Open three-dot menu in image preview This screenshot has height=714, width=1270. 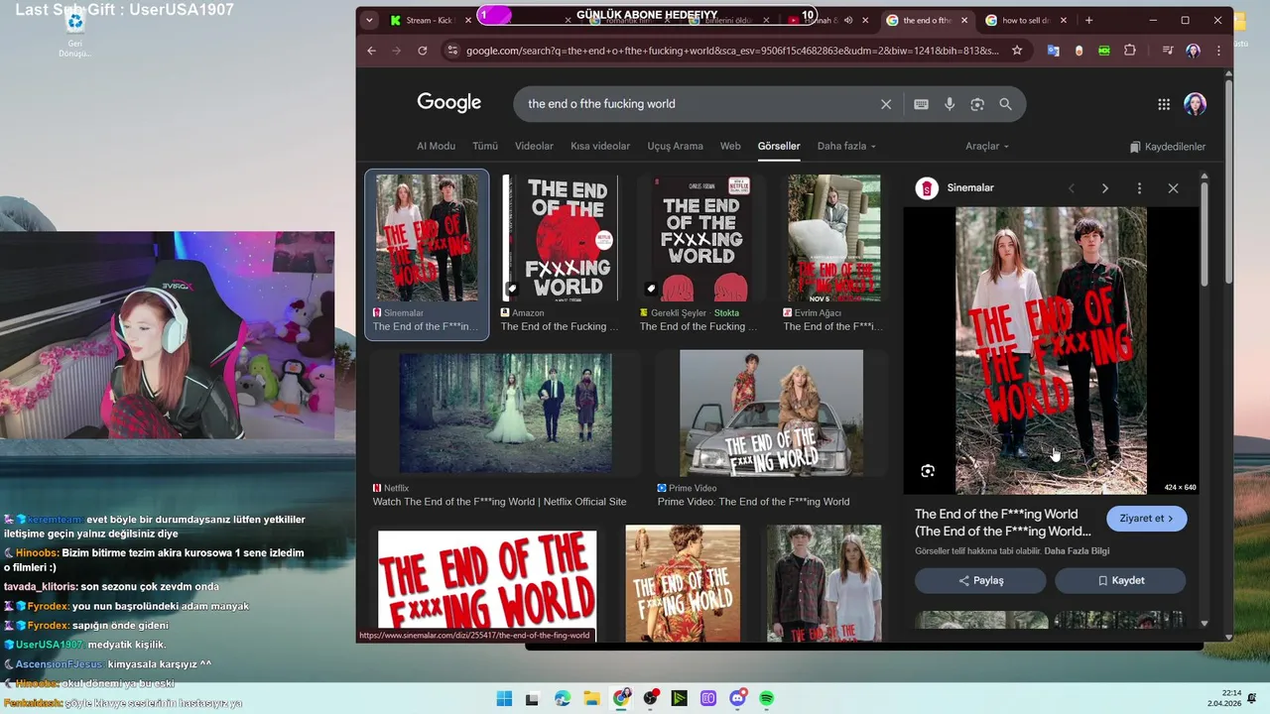tap(1139, 188)
